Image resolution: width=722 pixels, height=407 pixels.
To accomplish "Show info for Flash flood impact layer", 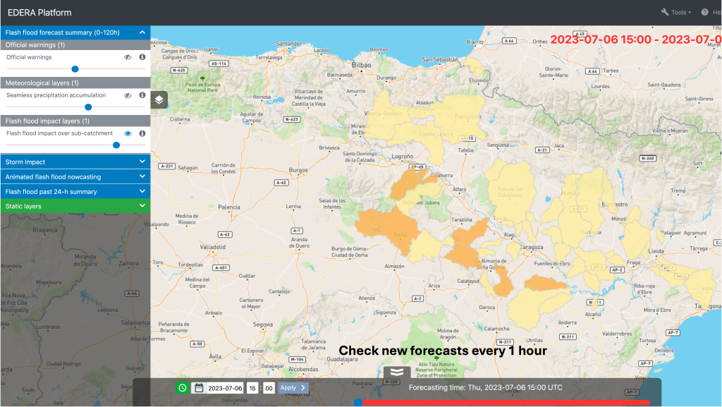I will tap(142, 133).
